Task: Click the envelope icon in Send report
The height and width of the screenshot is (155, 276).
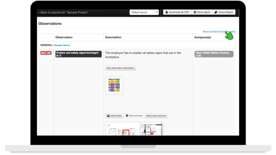Action: 195,12
